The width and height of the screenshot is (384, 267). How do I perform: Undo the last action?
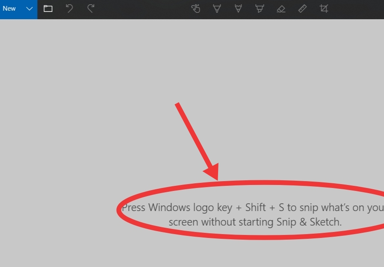(x=69, y=9)
